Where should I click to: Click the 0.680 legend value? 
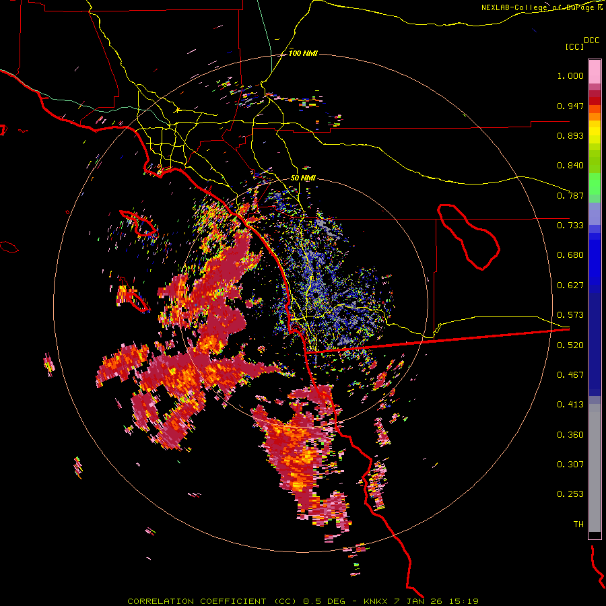(570, 255)
